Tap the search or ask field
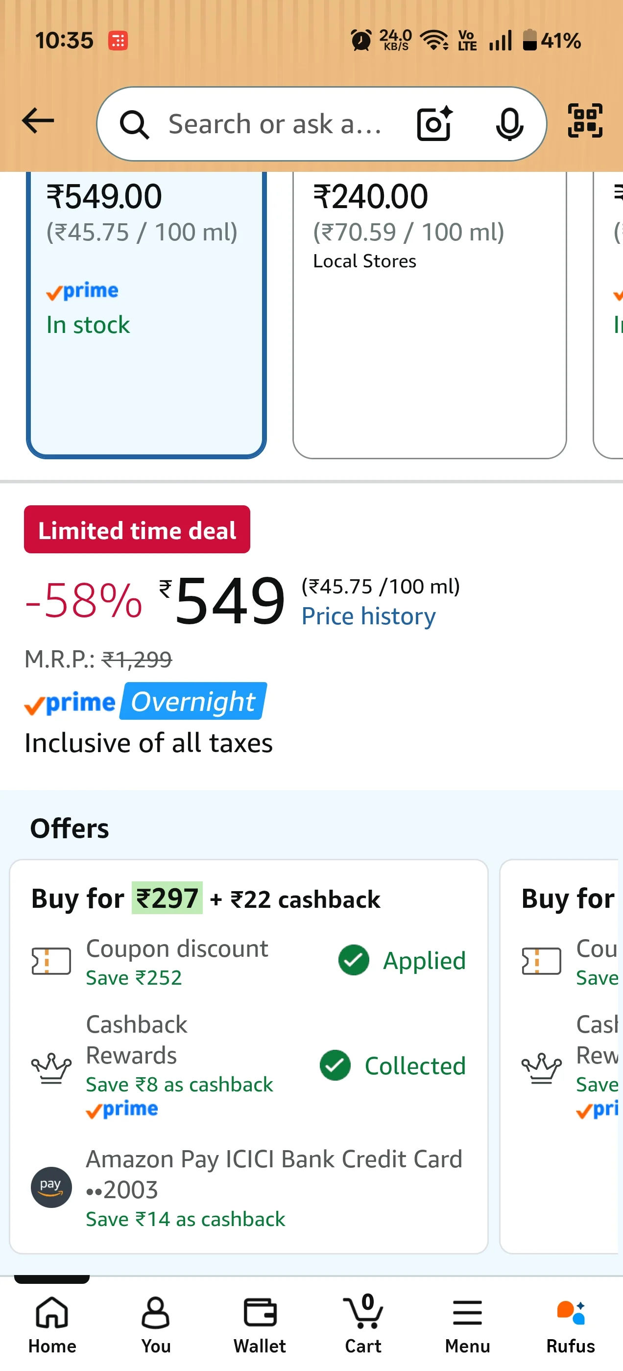 [275, 124]
